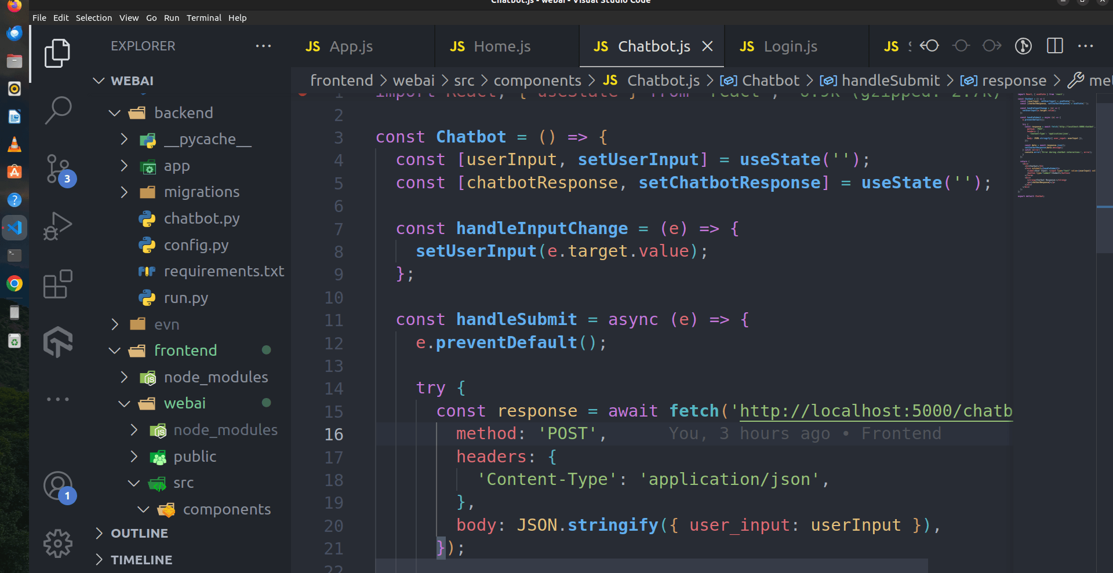Open the Edit menu
Image resolution: width=1113 pixels, height=573 pixels.
coord(61,18)
